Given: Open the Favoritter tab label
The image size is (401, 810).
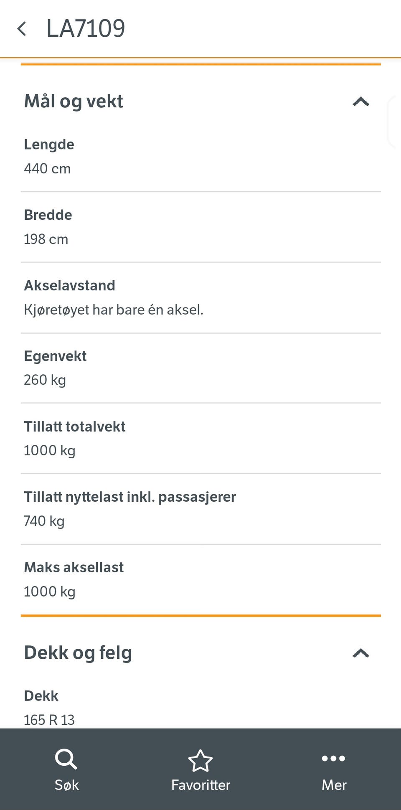Looking at the screenshot, I should [200, 785].
